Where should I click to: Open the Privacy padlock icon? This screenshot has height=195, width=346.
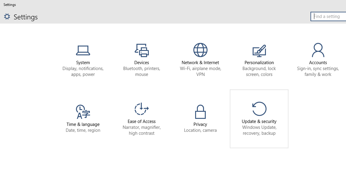pos(200,112)
